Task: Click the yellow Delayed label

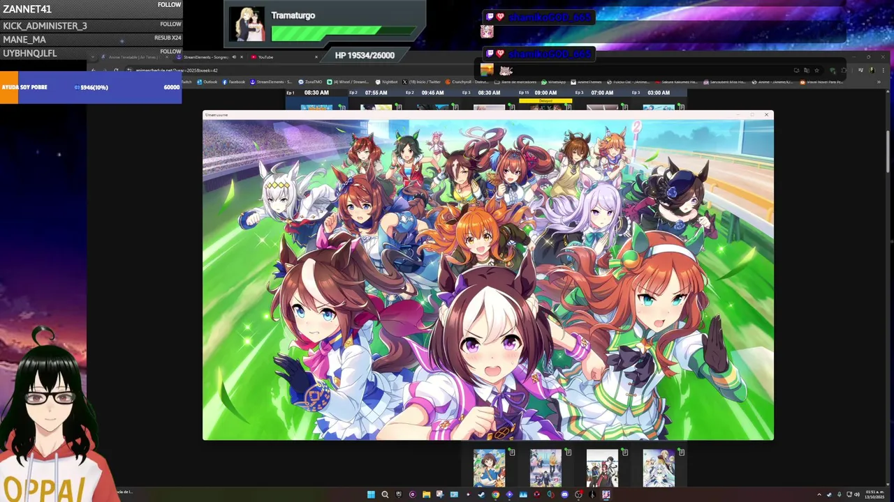Action: click(x=545, y=100)
